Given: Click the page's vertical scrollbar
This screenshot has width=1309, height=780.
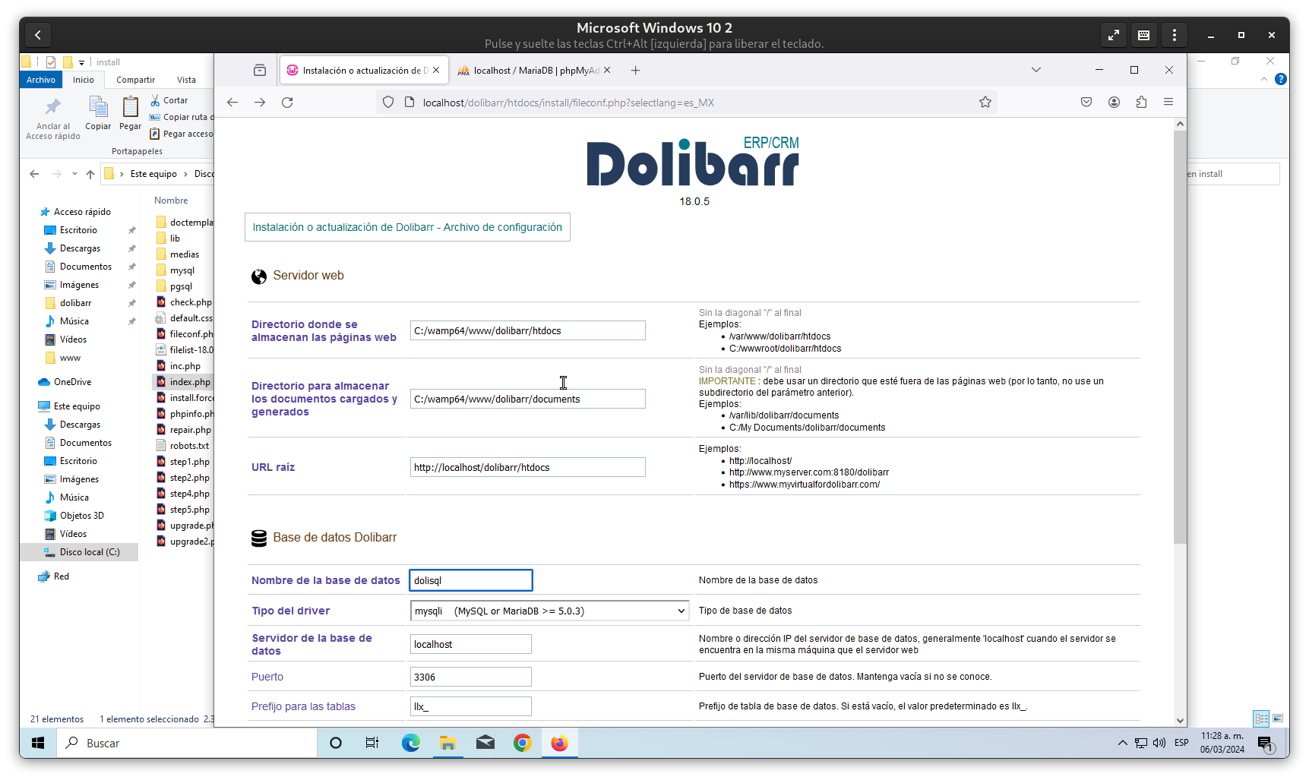Looking at the screenshot, I should coord(1179,334).
